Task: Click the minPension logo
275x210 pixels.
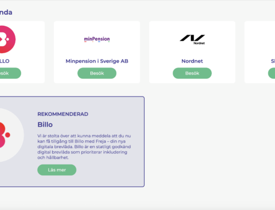Action: tap(97, 39)
